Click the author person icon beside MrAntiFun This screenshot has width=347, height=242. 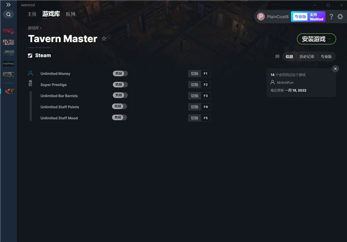click(272, 83)
